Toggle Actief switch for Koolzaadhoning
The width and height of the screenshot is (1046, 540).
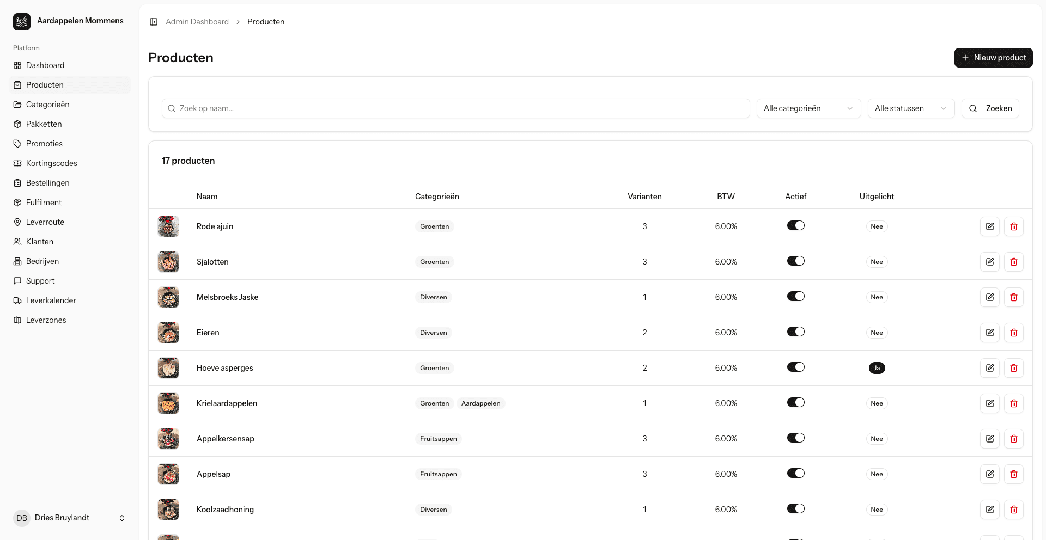[795, 508]
